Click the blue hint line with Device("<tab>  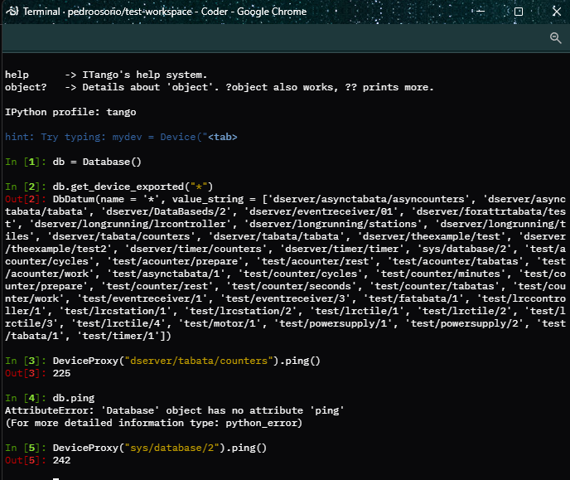[121, 137]
